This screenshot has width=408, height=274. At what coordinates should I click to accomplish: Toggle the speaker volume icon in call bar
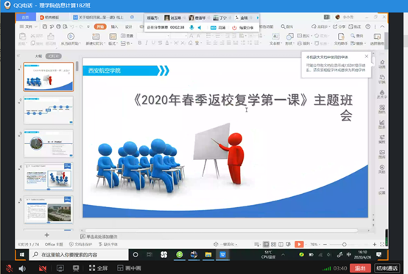click(22, 268)
